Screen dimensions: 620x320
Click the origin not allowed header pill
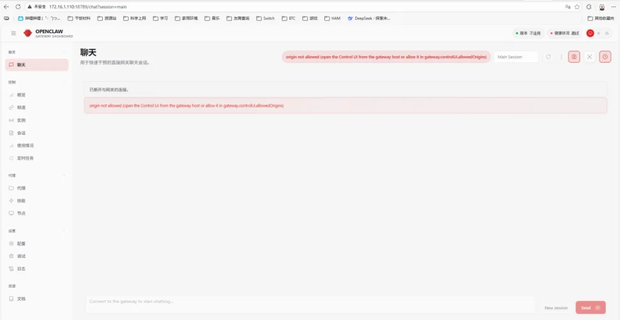click(386, 57)
